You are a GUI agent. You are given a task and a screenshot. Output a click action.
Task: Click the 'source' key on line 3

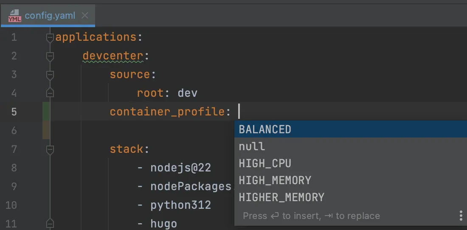coord(130,74)
